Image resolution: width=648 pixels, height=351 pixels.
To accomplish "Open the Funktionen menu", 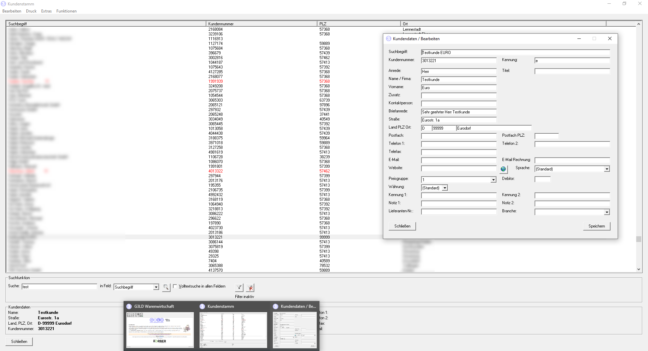I will pyautogui.click(x=66, y=11).
